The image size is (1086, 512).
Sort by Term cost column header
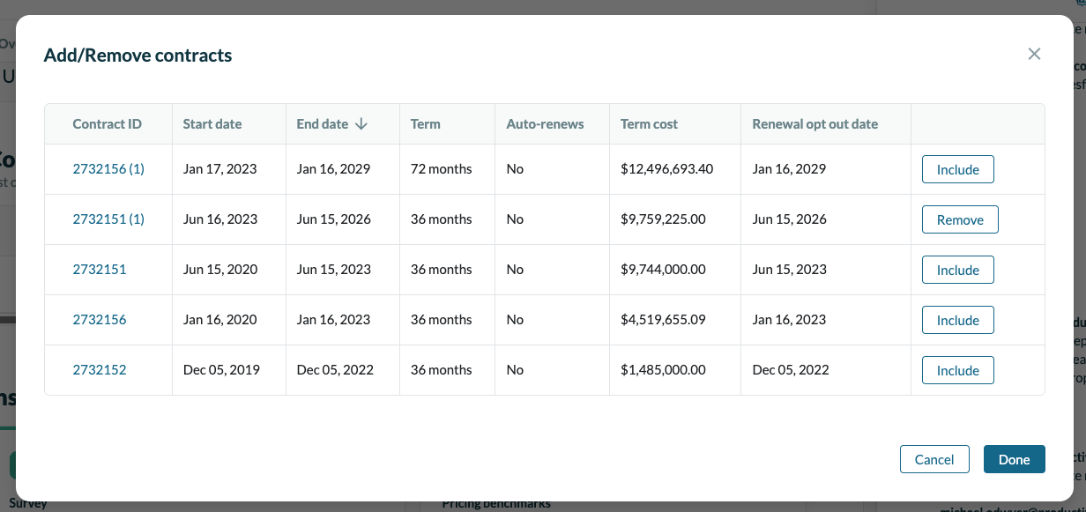coord(649,124)
